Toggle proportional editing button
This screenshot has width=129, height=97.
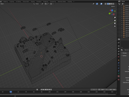(51, 4)
